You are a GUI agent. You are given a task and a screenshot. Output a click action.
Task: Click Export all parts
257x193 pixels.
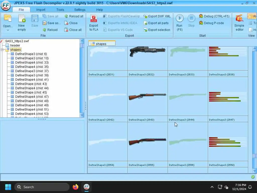point(156,23)
